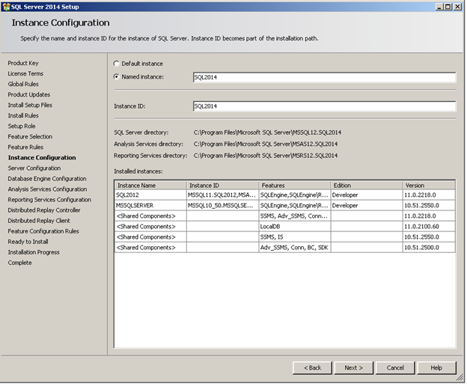Open Help for setup
This screenshot has height=384, width=467.
(x=436, y=368)
